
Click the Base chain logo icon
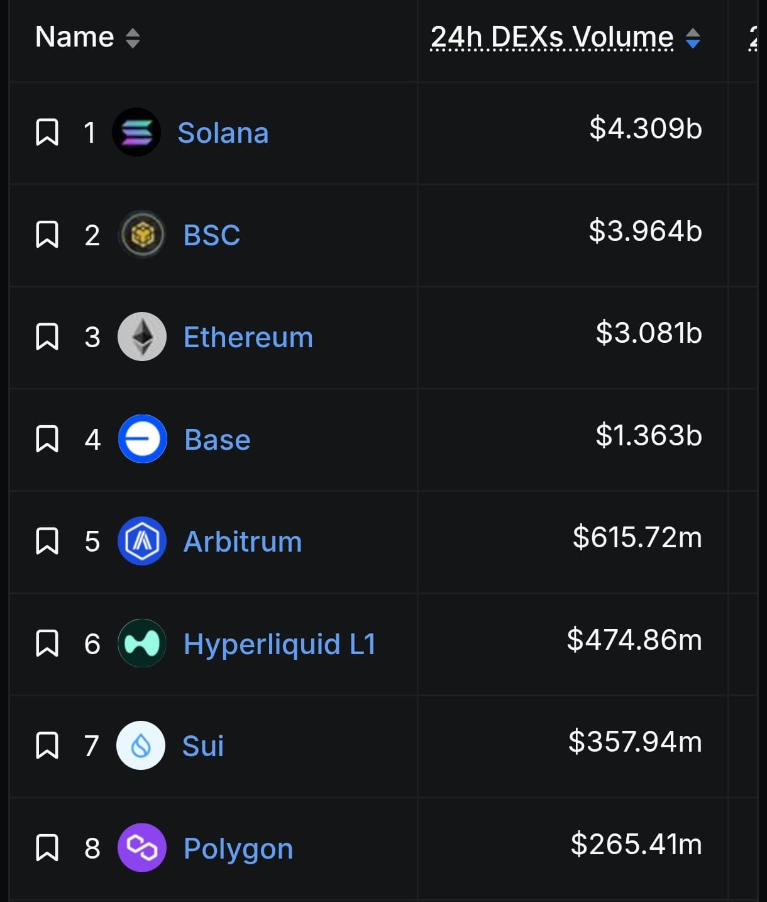tap(143, 438)
